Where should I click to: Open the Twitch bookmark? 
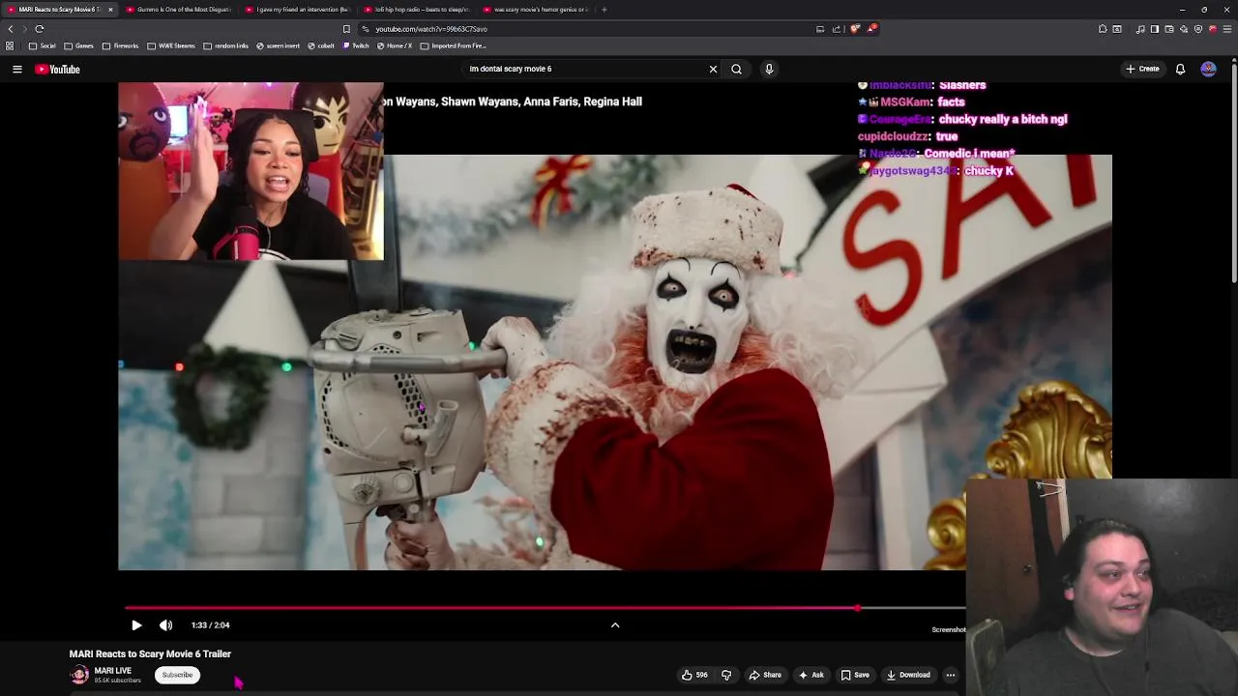click(x=356, y=45)
